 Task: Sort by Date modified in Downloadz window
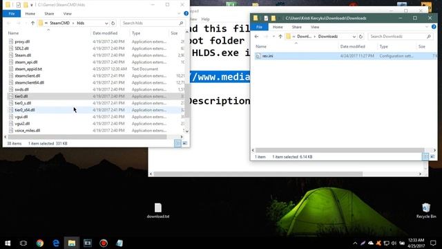click(x=353, y=46)
